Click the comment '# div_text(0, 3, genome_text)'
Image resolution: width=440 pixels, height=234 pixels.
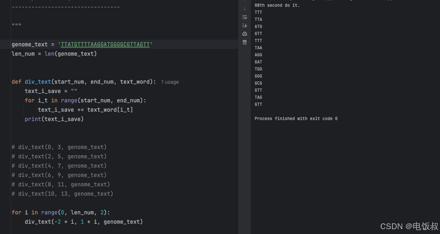[59, 147]
